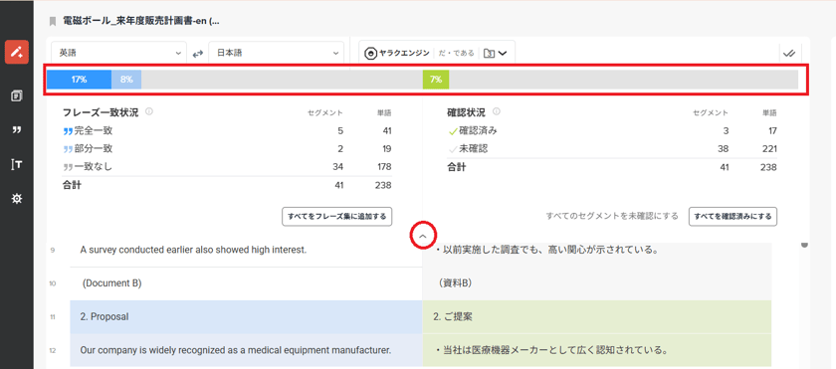Click the 8% partial match progress segment
This screenshot has height=369, width=836.
pyautogui.click(x=126, y=80)
